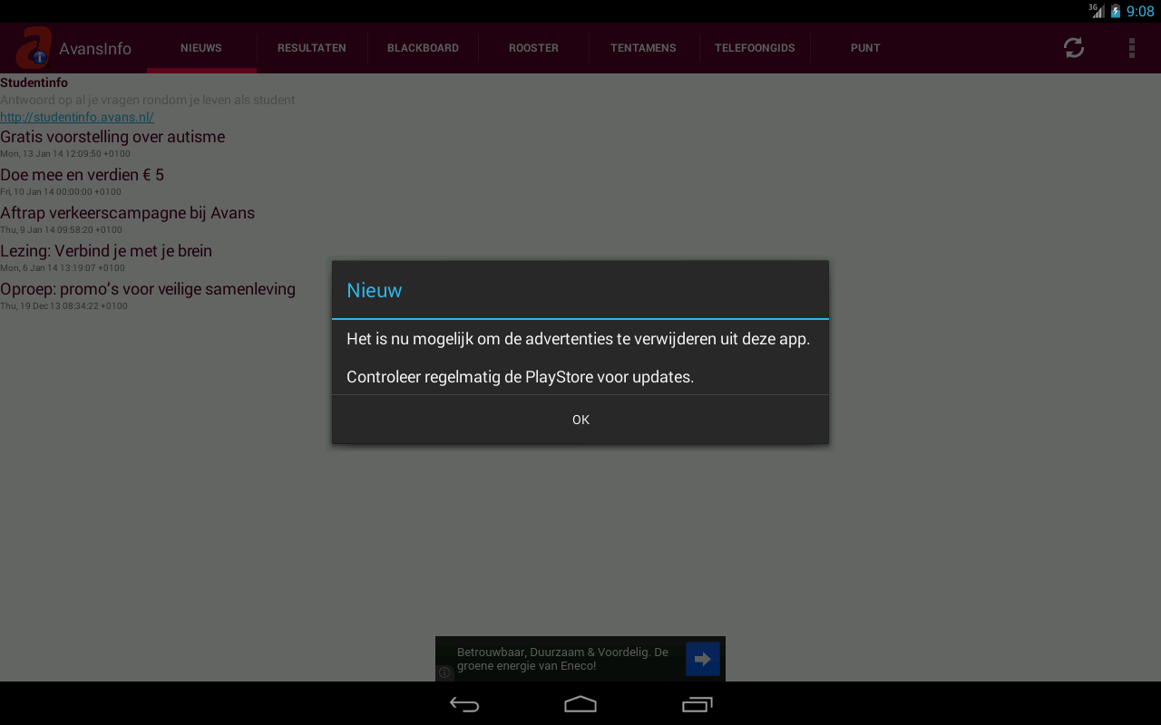Tap date 'Thu, 19 Dec 13 08:34:22 +0100'
The image size is (1161, 725).
coord(63,306)
